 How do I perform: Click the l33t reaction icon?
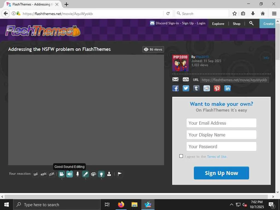pos(52,174)
